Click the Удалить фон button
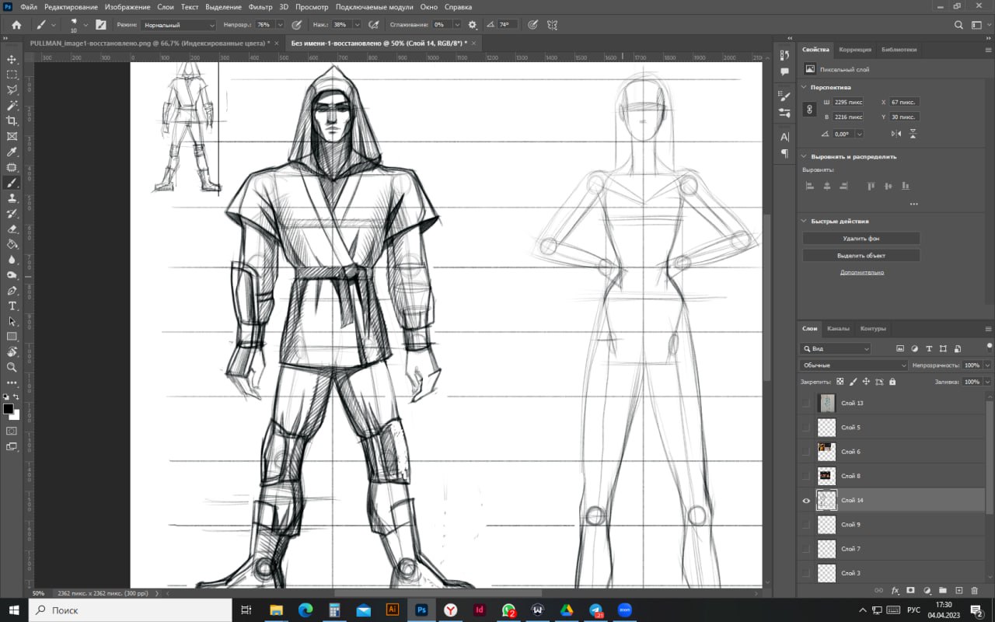The image size is (995, 622). [x=861, y=239]
